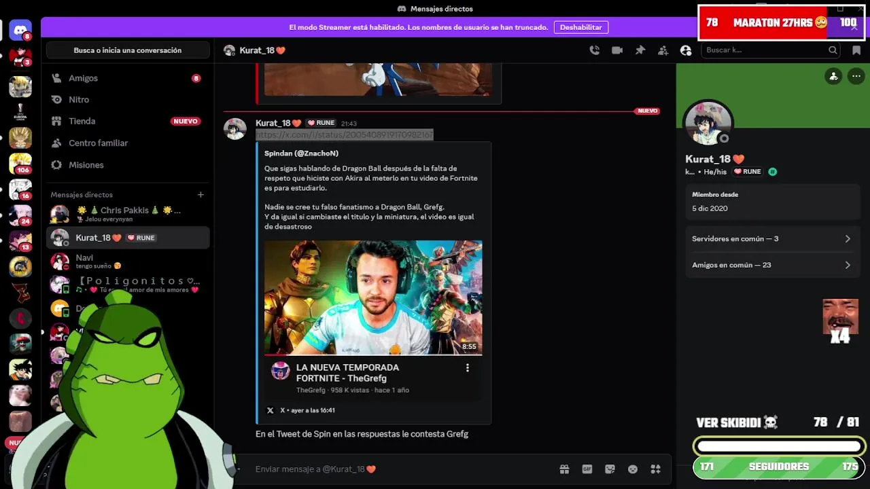Select the Kurat_18 conversation in DM list
The height and width of the screenshot is (489, 870).
(x=128, y=238)
